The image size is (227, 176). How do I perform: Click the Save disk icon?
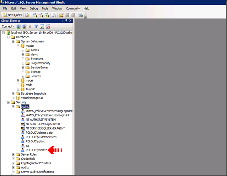(x=67, y=15)
